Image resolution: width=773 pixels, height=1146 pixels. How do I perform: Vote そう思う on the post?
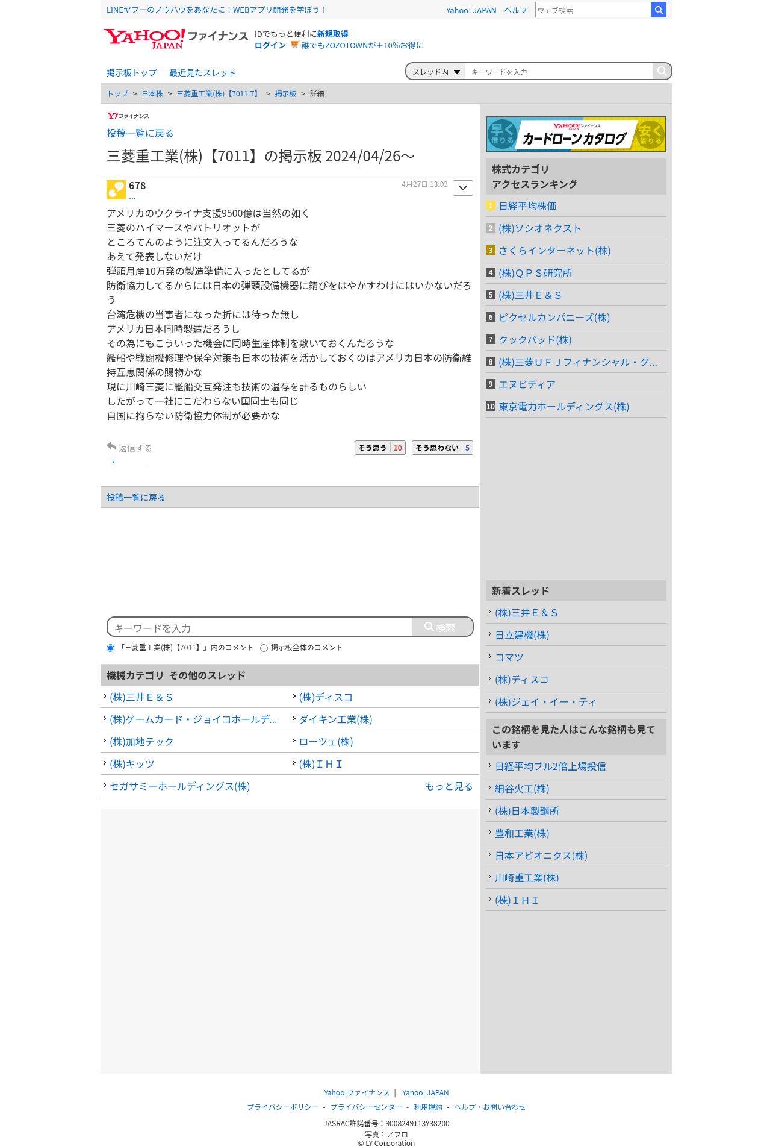[x=380, y=448]
